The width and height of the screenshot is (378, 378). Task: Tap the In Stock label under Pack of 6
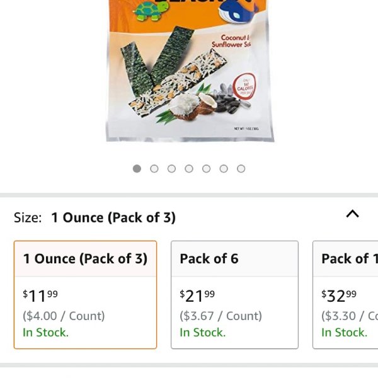point(203,333)
